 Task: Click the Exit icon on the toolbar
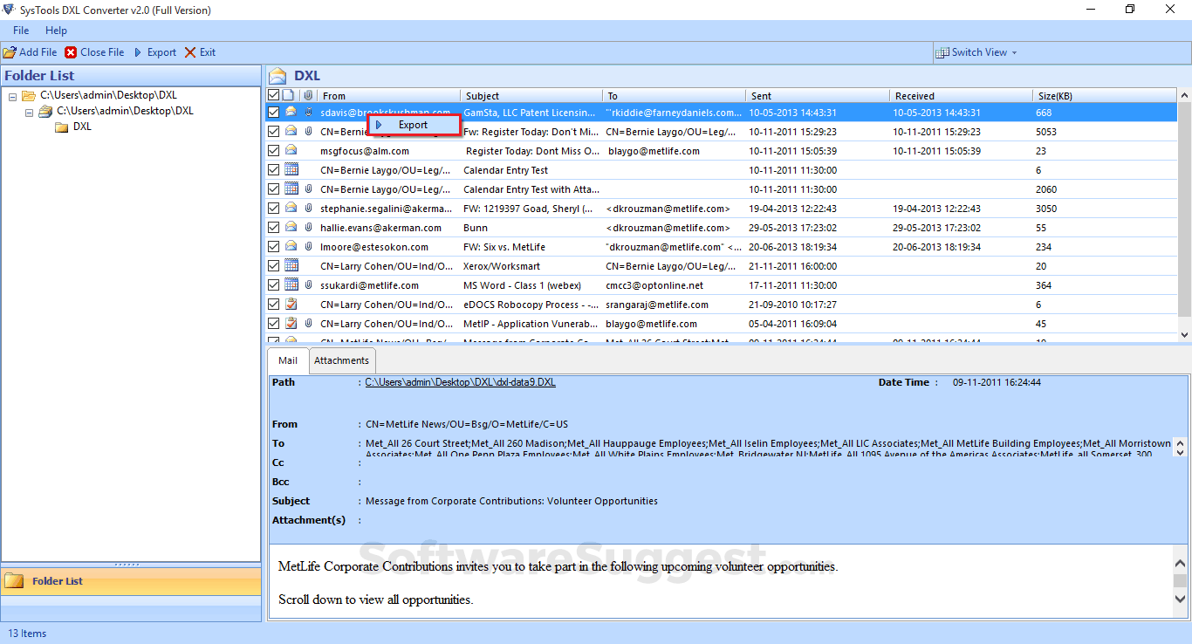[190, 51]
